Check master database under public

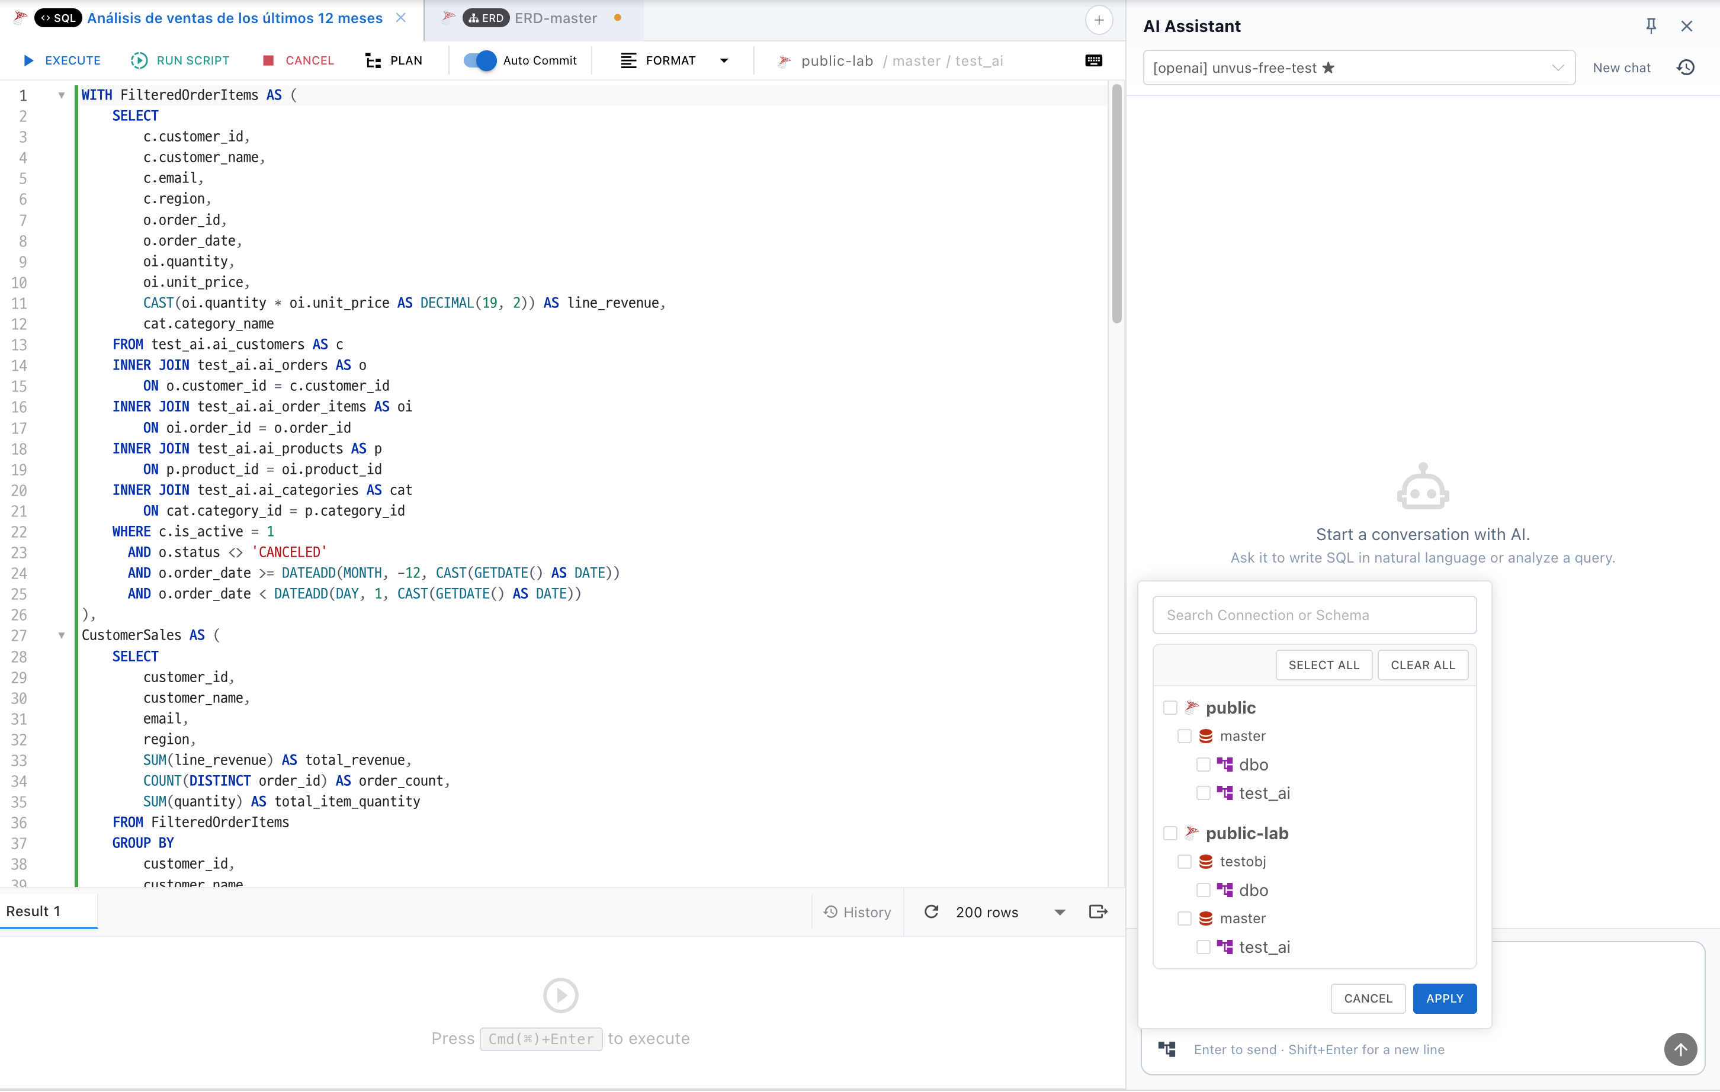[1185, 736]
